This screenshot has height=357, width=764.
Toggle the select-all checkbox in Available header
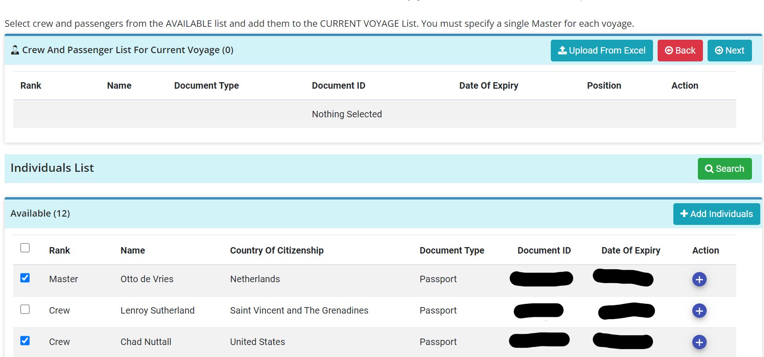click(25, 248)
